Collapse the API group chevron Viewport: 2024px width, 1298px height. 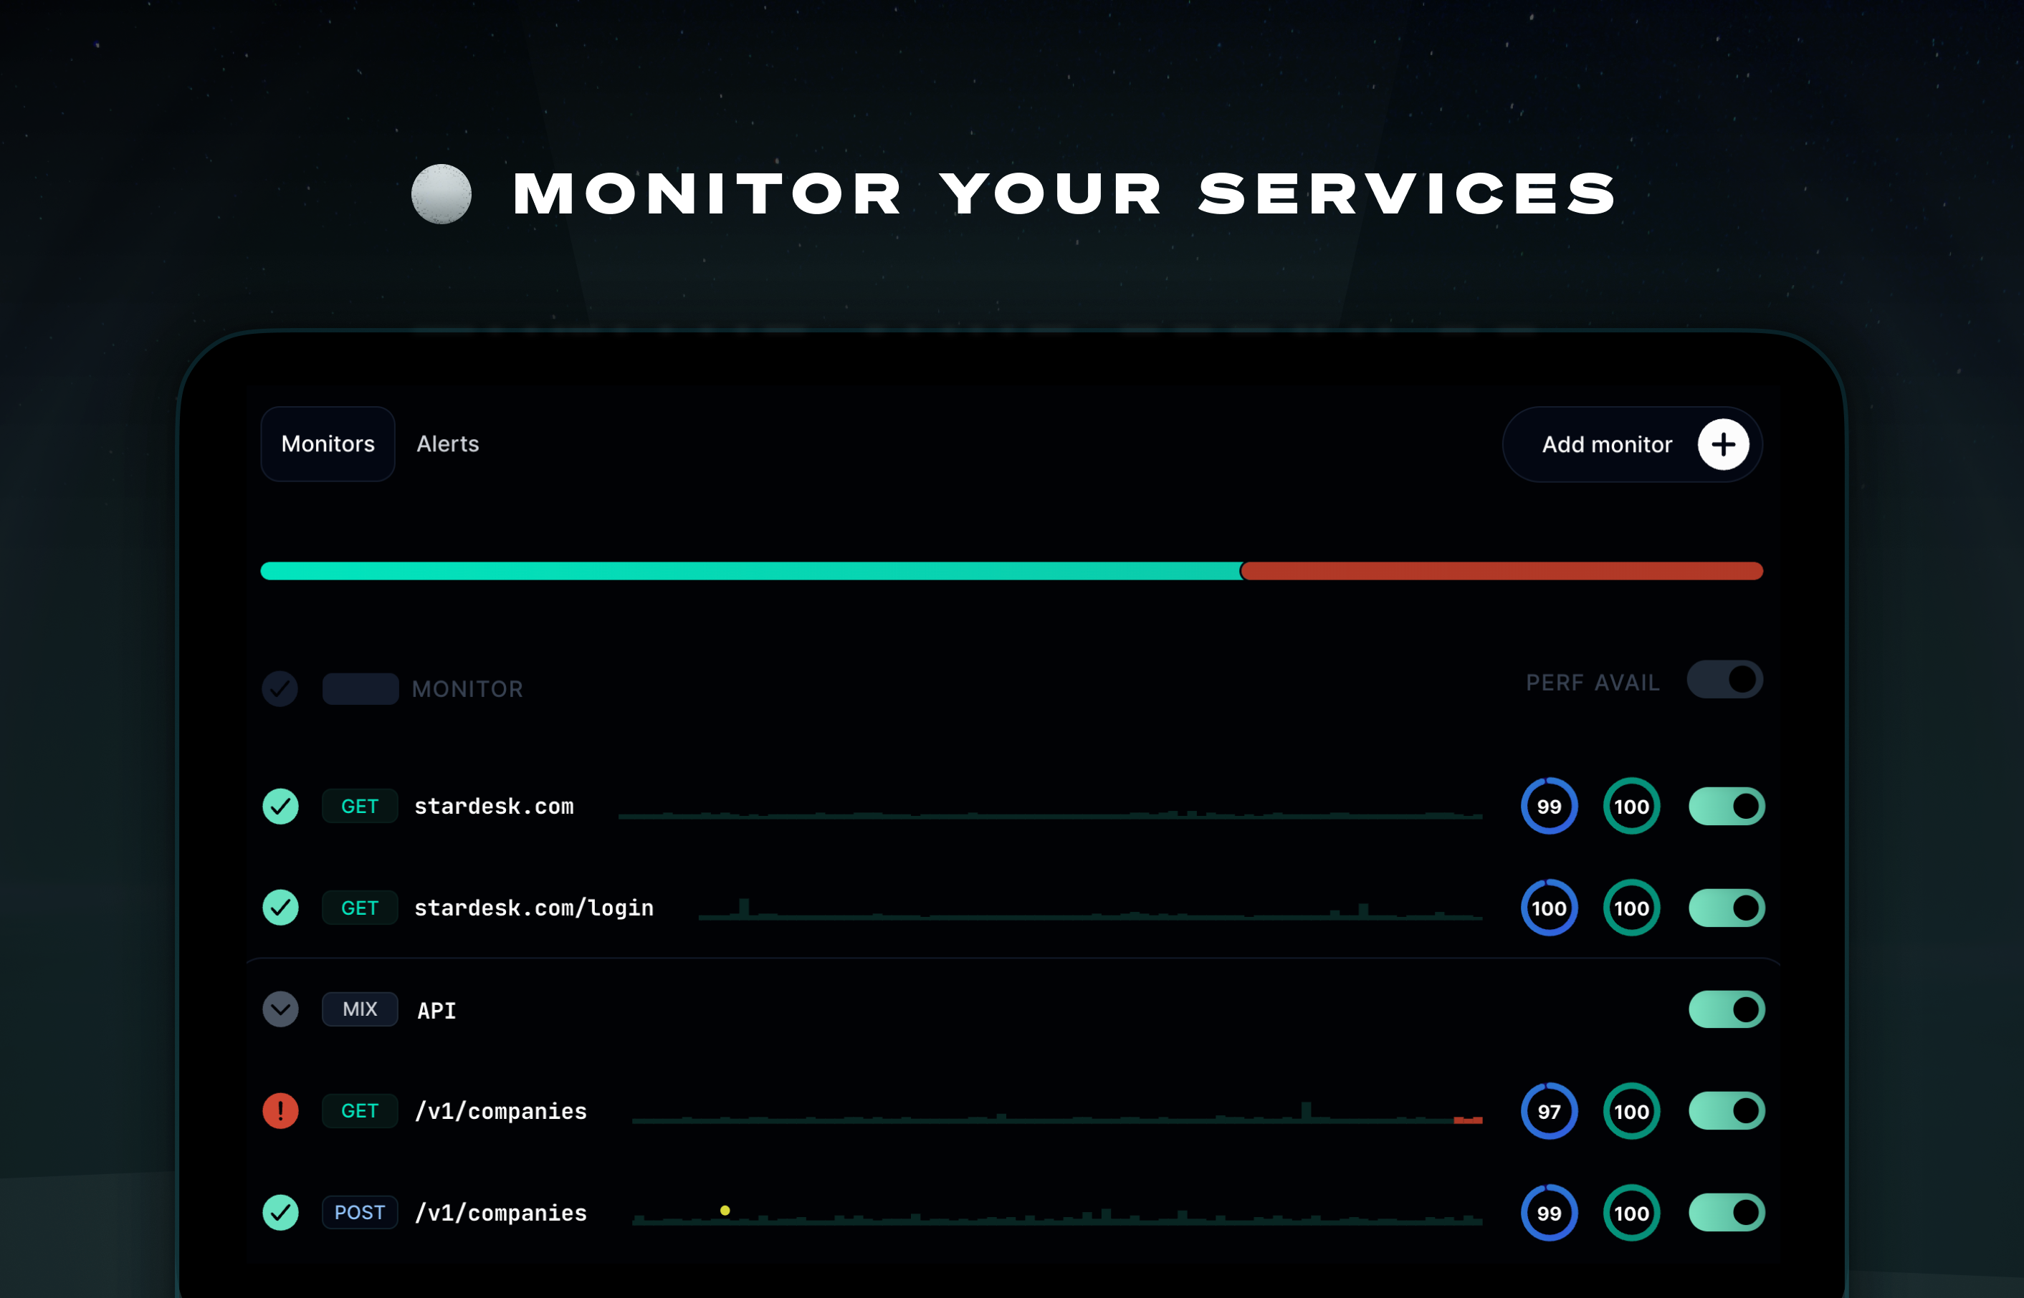click(x=281, y=1009)
